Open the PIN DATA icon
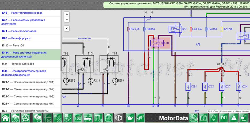Image resolution: width=250 pixels, height=123 pixels. tap(57, 118)
